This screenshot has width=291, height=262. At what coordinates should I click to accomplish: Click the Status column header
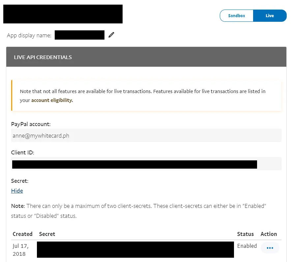pos(246,234)
